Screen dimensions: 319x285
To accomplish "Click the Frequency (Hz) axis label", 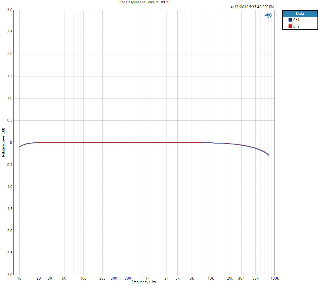I will tap(144, 282).
